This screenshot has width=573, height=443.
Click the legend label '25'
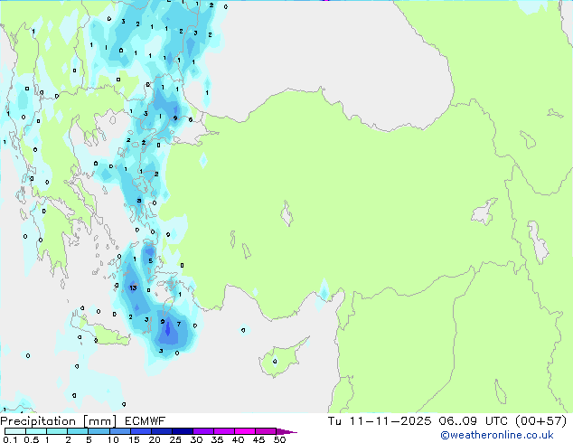coord(175,439)
